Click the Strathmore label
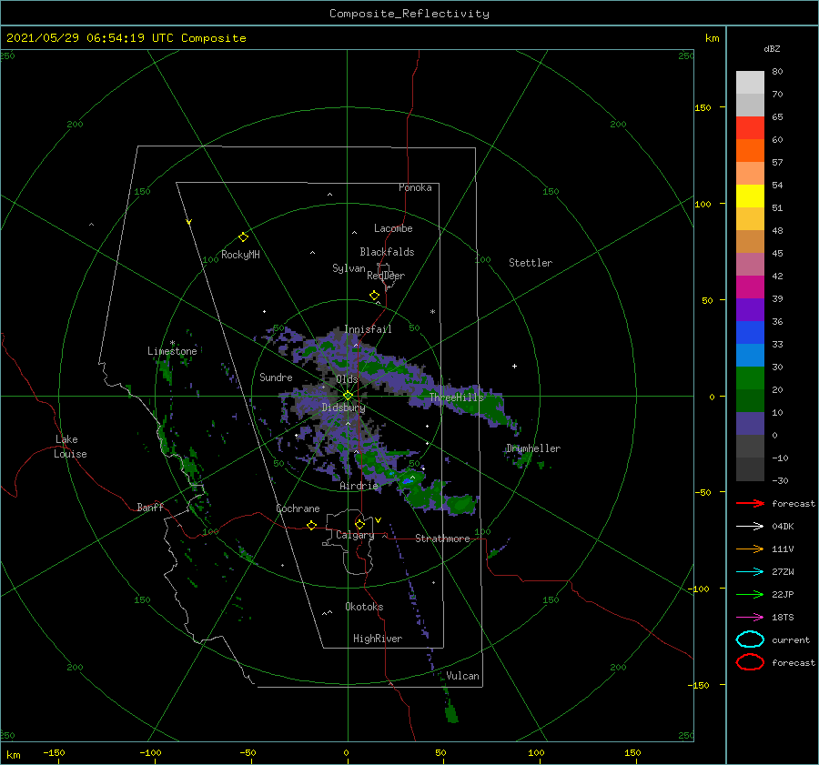This screenshot has width=819, height=765. point(442,539)
